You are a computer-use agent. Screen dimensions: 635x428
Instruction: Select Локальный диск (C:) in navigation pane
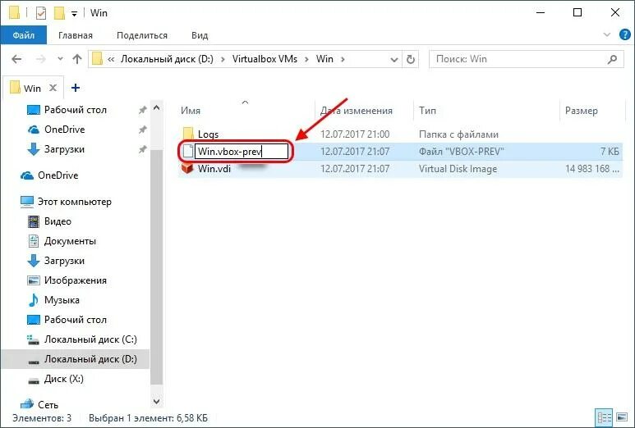(82, 339)
